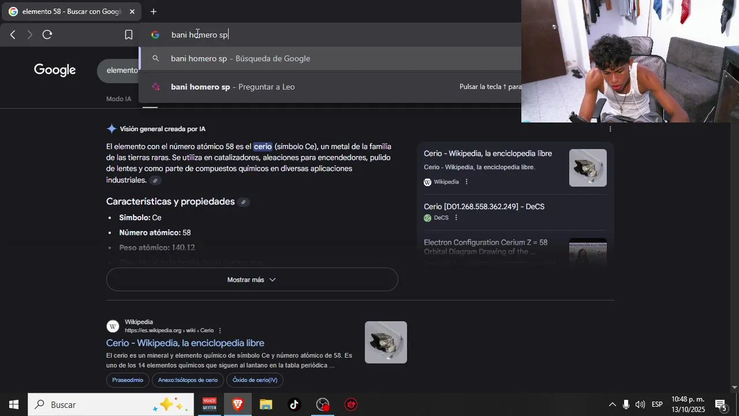
Task: Click Wikipedia favicon in search result
Action: pos(113,326)
